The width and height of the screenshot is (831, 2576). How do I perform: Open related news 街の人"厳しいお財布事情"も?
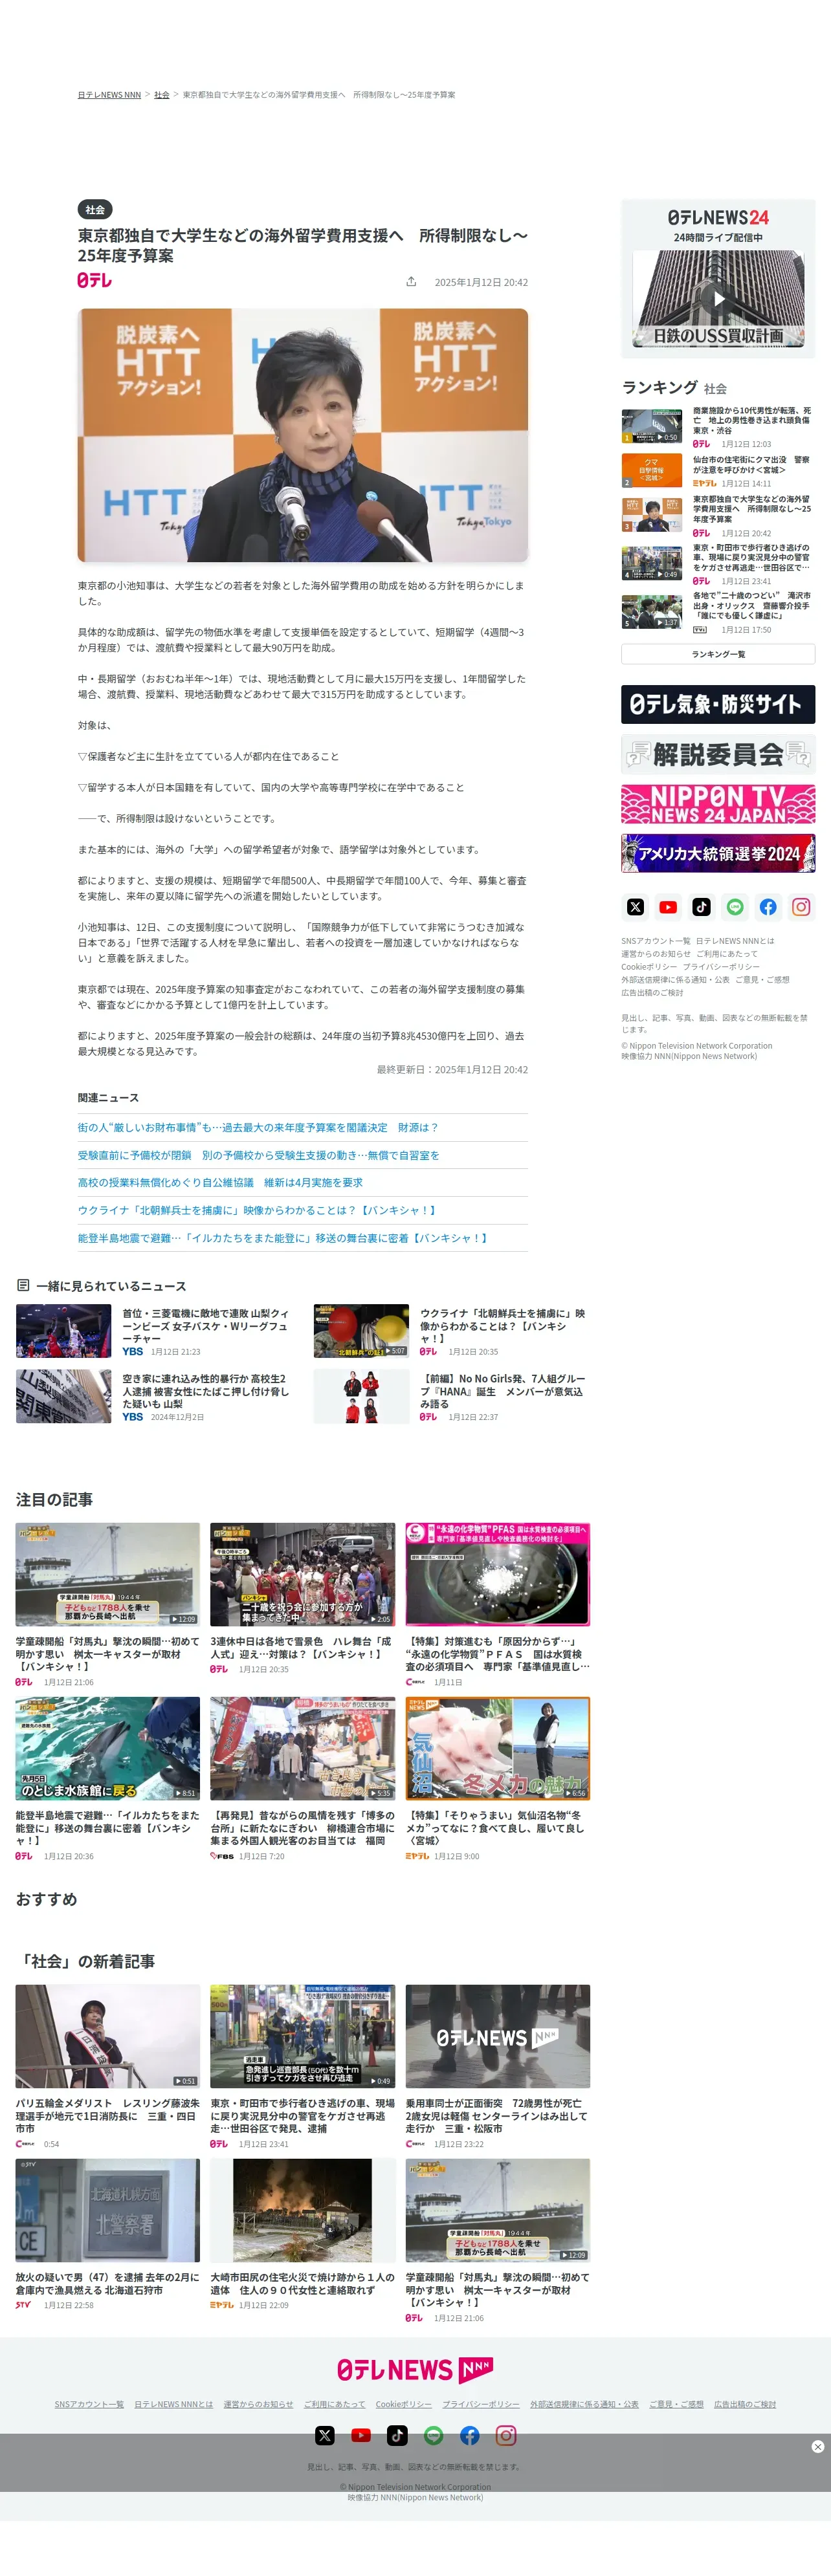click(x=258, y=1127)
